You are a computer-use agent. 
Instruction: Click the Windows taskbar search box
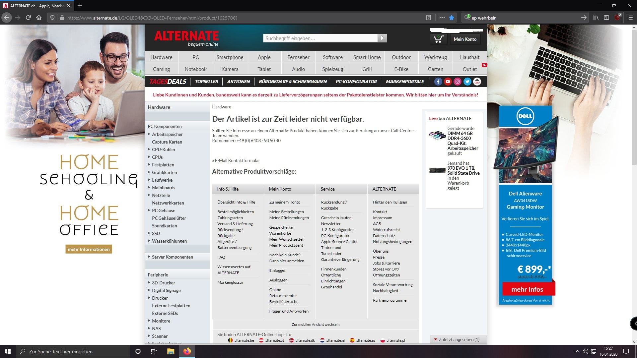click(73, 351)
